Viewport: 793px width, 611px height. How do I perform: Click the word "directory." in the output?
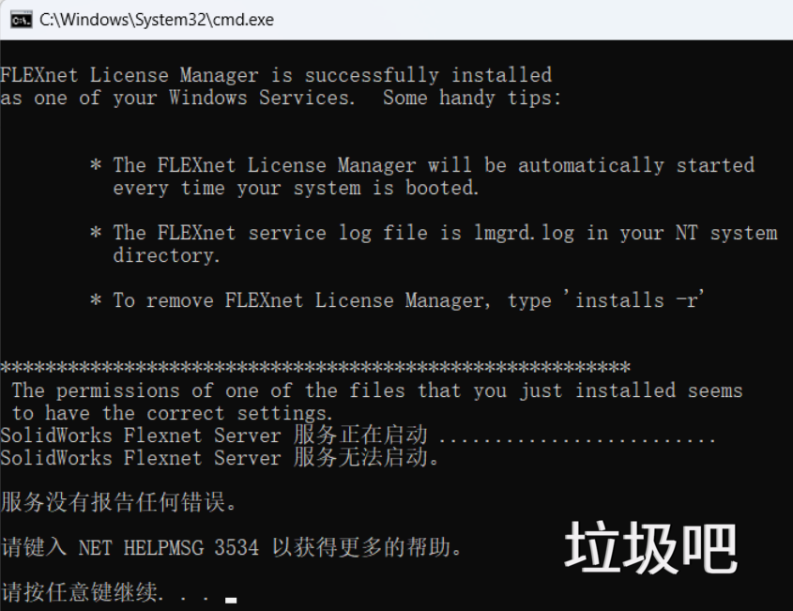coord(167,255)
